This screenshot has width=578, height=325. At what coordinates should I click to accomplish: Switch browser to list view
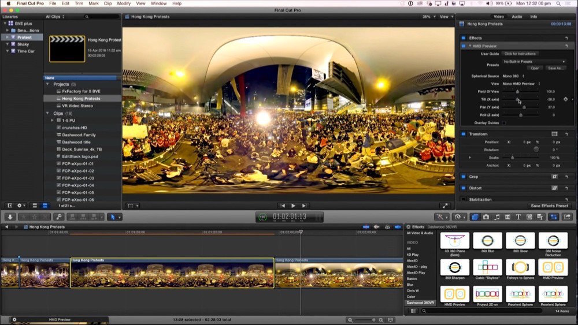45,206
